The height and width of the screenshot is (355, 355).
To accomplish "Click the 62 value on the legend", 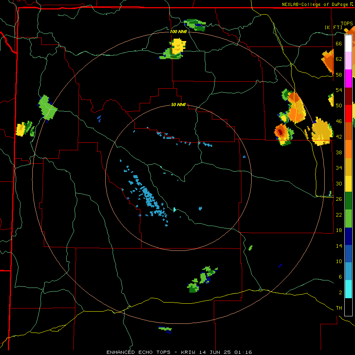I will click(x=339, y=59).
